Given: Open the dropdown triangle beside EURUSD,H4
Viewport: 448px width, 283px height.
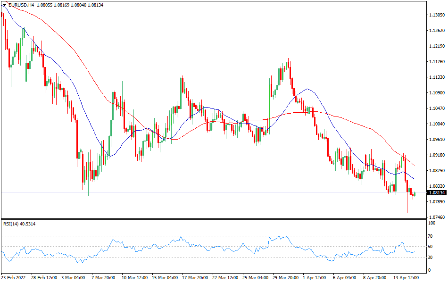Looking at the screenshot, I should (x=4, y=5).
